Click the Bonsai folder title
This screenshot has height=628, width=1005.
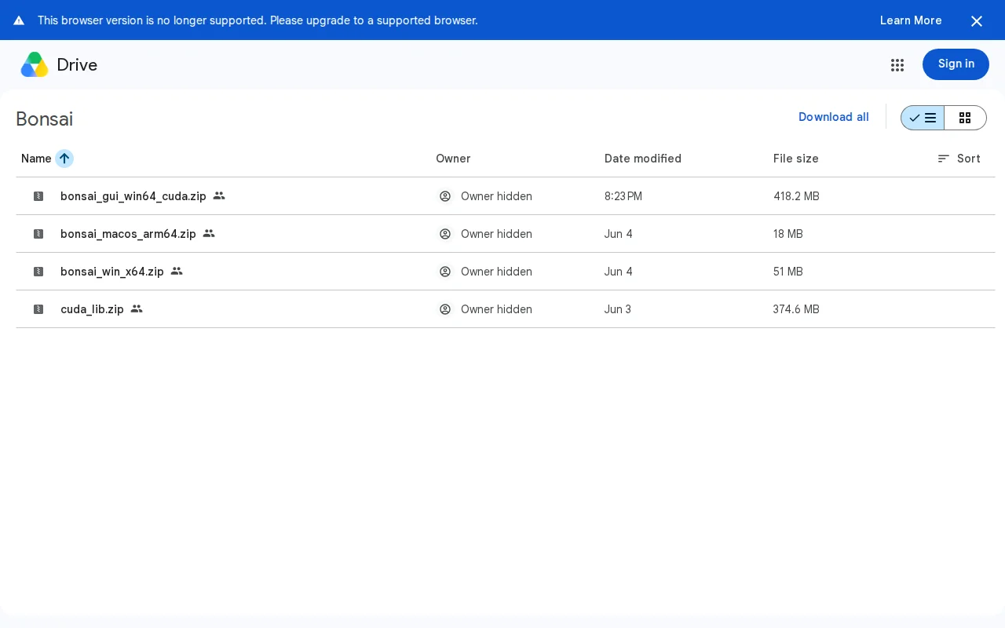tap(45, 119)
